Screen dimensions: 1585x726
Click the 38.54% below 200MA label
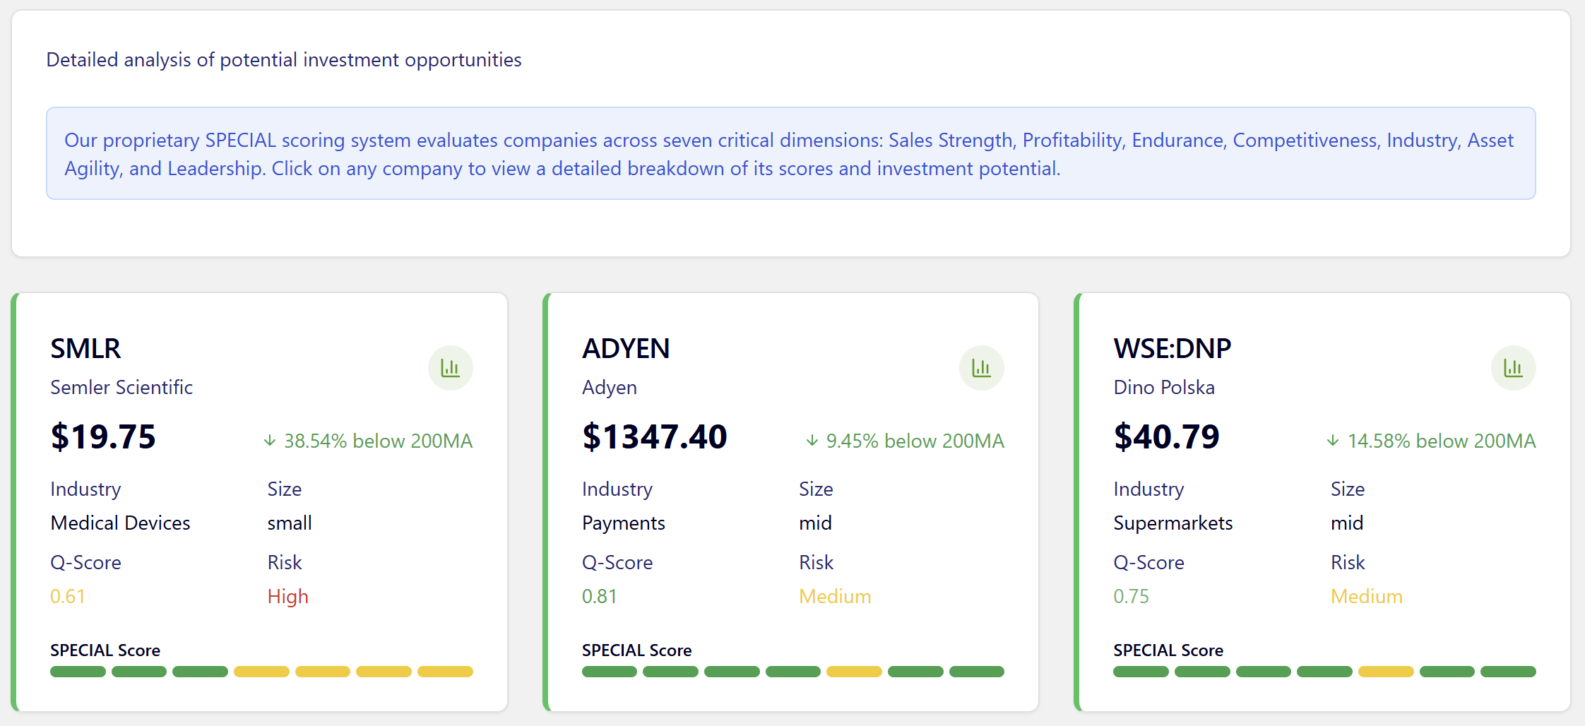[378, 441]
